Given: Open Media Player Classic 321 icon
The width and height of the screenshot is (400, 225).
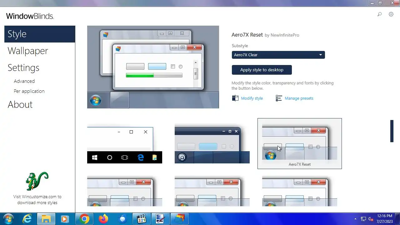Looking at the screenshot, I should (142, 219).
